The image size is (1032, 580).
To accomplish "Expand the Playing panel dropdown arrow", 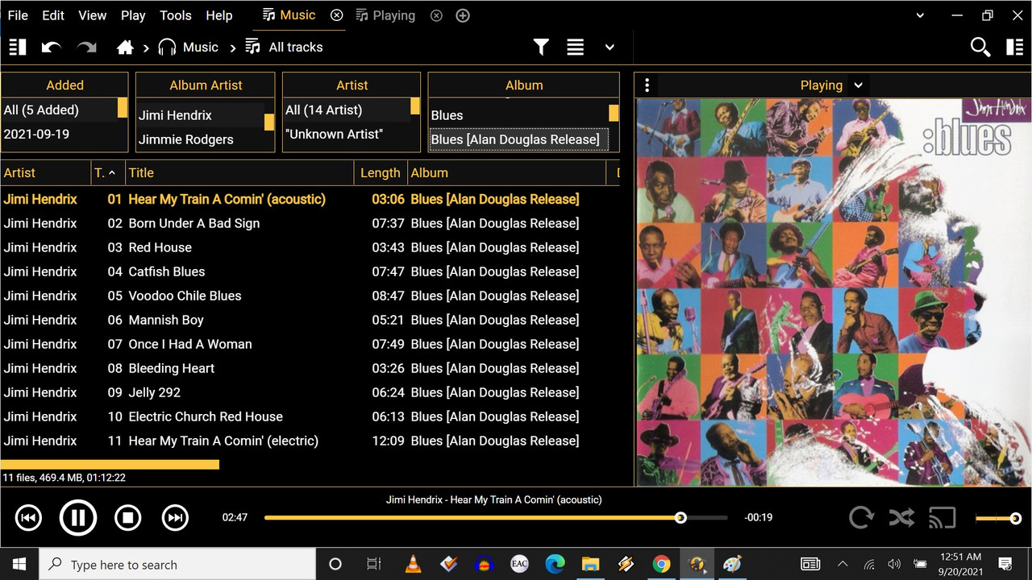I will pos(859,85).
